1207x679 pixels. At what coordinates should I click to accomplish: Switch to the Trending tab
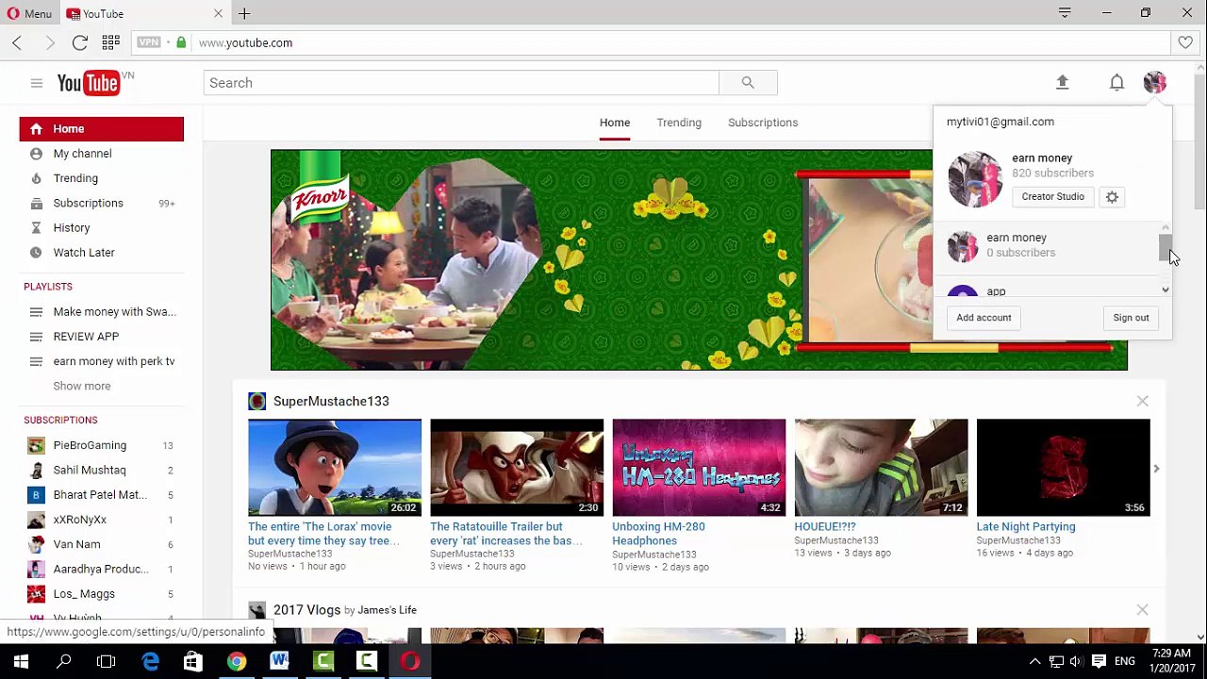[x=679, y=123]
